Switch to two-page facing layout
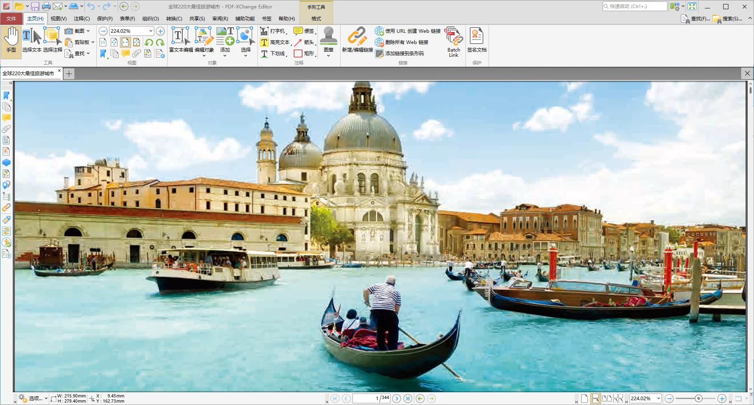754x405 pixels. point(606,399)
